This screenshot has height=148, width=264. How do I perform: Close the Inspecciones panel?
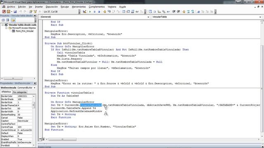[x=262, y=147]
